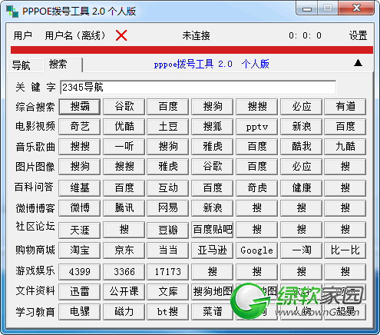This screenshot has width=380, height=335.
Task: Click the 亚马逊 shopping button
Action: (x=213, y=250)
